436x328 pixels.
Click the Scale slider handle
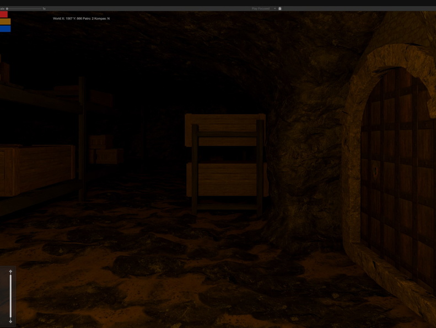(7, 9)
